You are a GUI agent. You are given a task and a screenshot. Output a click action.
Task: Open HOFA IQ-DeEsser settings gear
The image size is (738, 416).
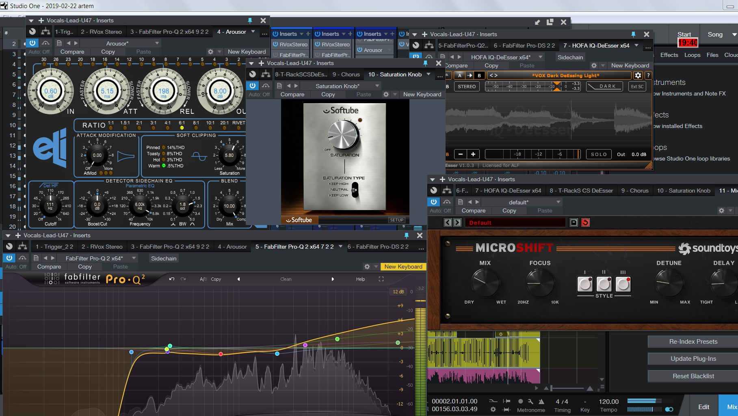point(638,75)
